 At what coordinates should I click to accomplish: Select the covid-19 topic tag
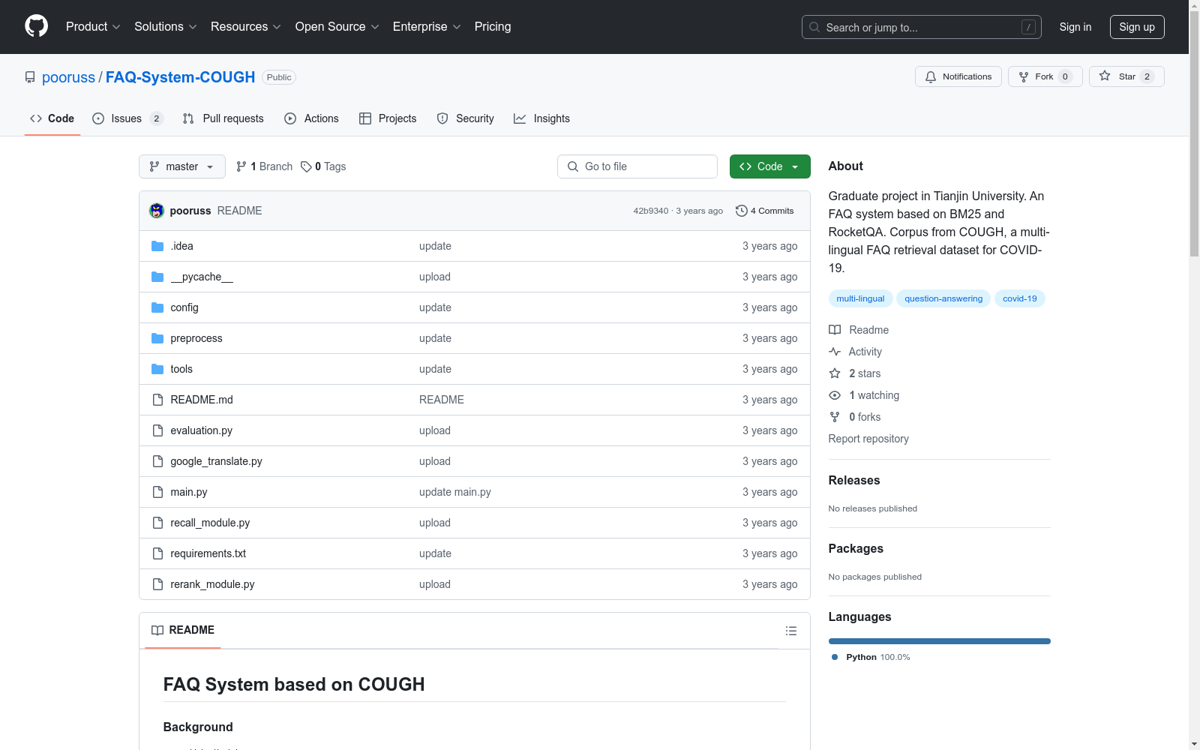[1019, 298]
